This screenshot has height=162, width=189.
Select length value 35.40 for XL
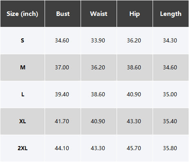(170, 121)
